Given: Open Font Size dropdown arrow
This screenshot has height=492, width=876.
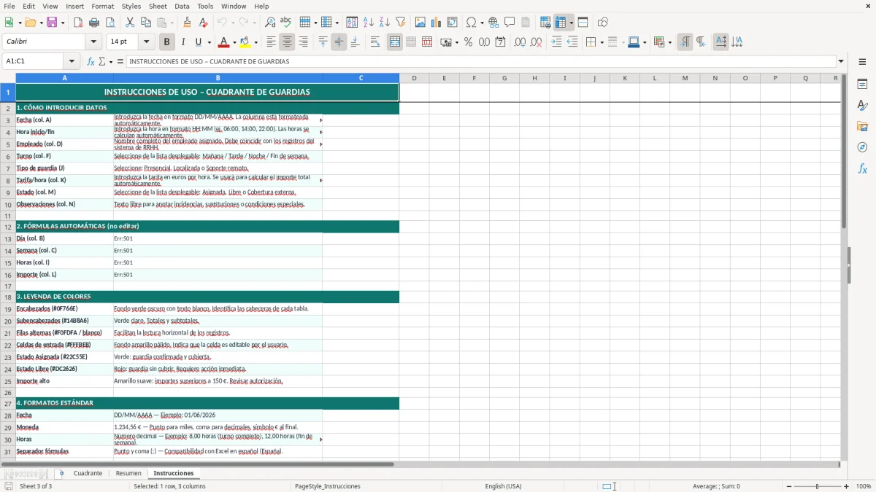Looking at the screenshot, I should click(147, 42).
